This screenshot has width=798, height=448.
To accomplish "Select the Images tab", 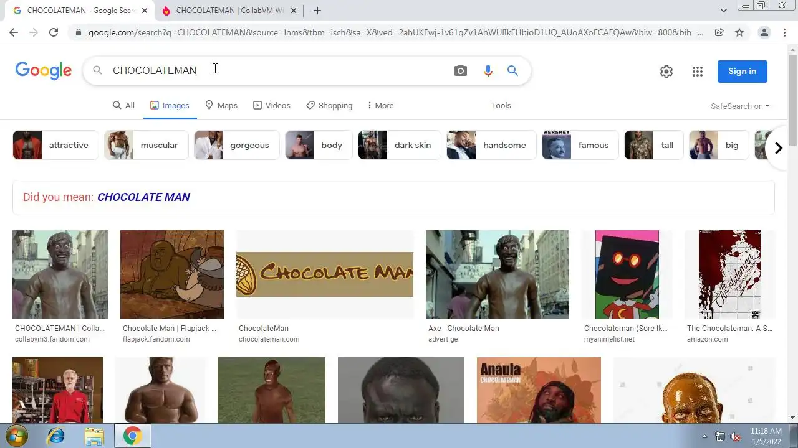I will coord(170,106).
